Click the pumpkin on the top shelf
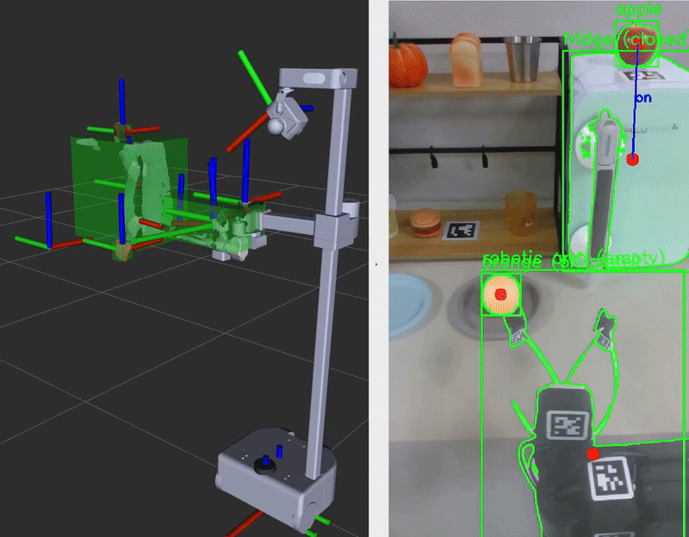The image size is (689, 537). click(408, 64)
